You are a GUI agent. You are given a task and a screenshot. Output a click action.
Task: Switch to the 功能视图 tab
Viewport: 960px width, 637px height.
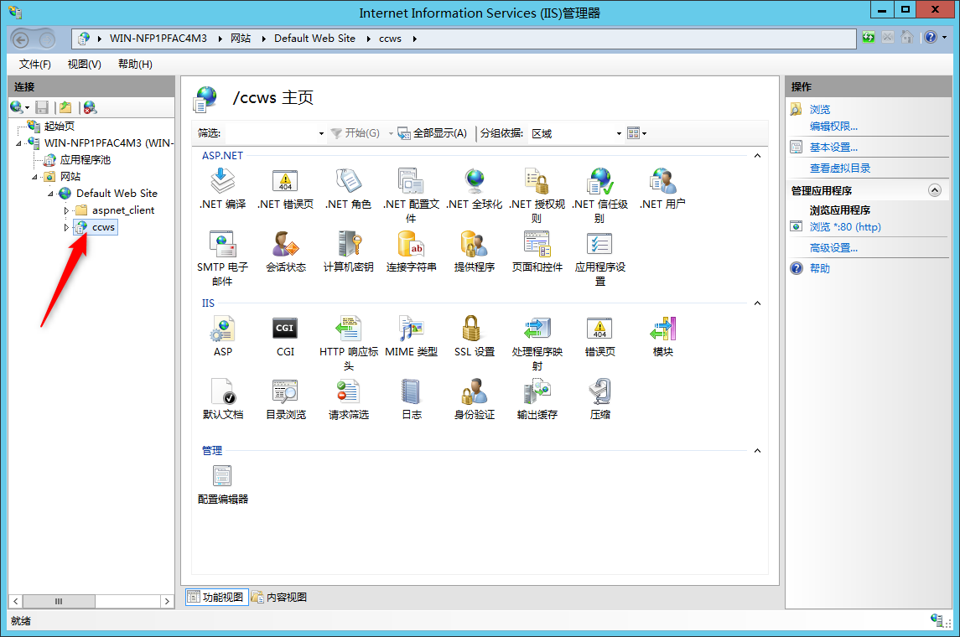(217, 598)
